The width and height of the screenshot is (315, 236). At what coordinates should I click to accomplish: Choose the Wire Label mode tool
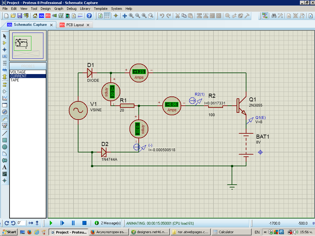click(5, 56)
